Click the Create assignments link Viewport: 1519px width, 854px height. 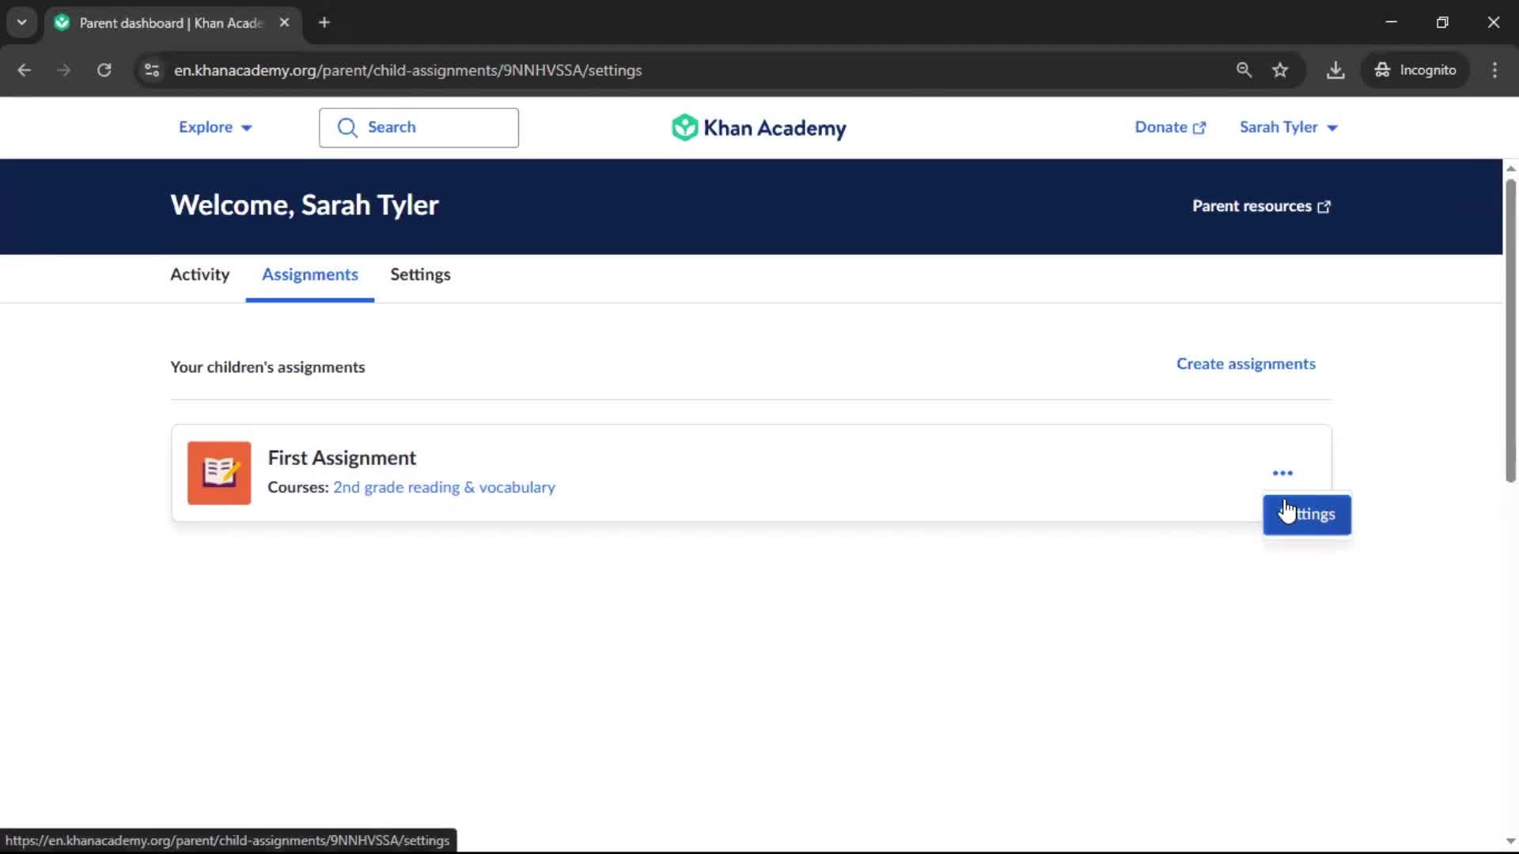tap(1246, 364)
